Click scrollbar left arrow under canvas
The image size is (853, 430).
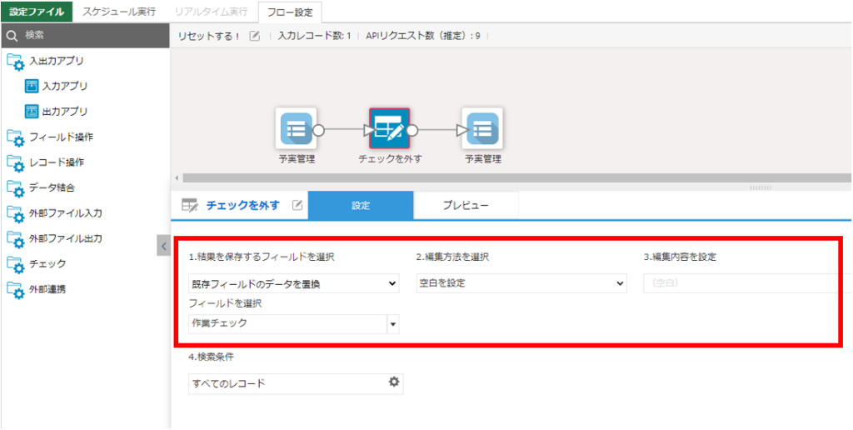point(177,178)
